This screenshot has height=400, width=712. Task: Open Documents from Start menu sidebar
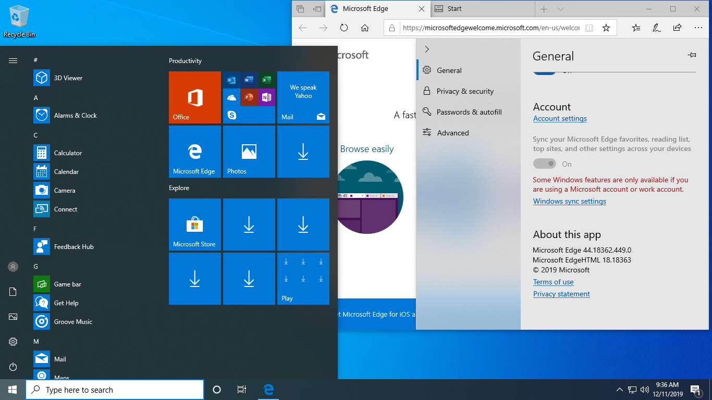click(13, 292)
